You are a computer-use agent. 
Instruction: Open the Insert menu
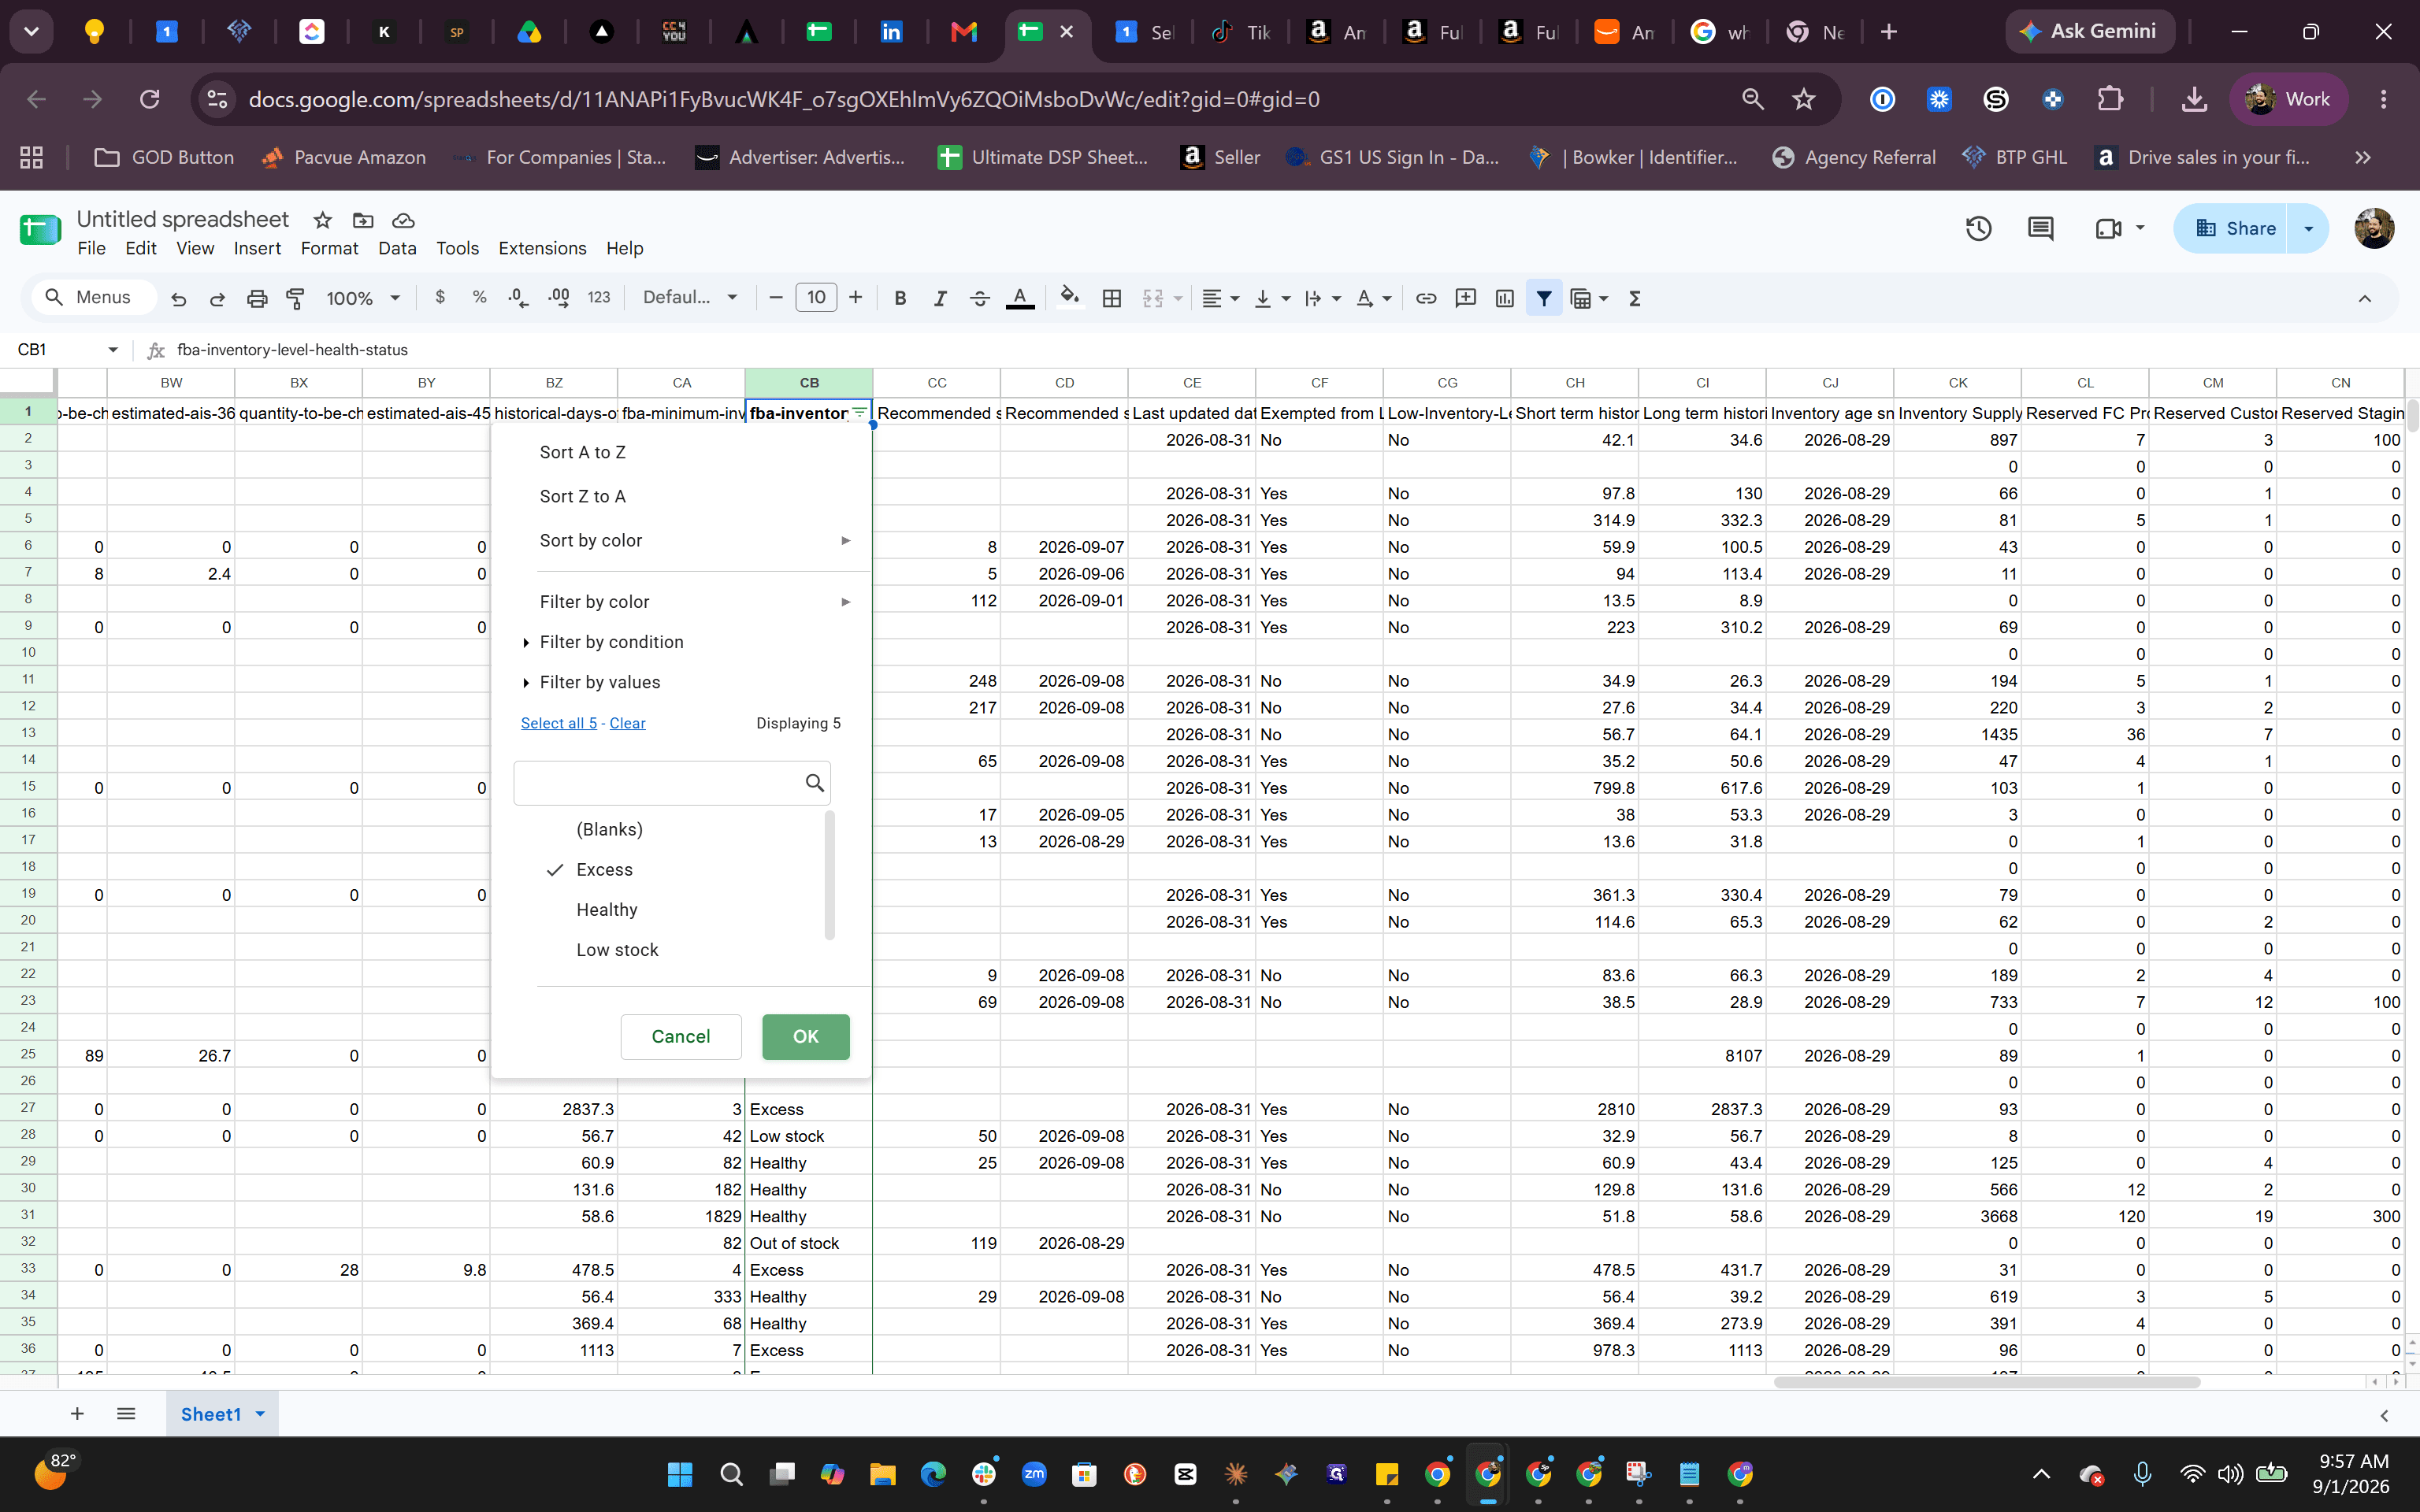point(257,248)
